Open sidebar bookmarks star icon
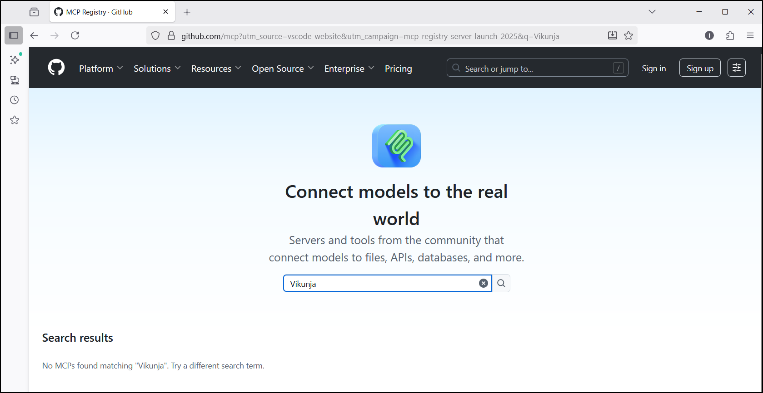Viewport: 763px width, 393px height. [x=15, y=120]
